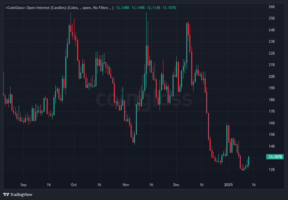
Task: Select the CoinGlass Open Interest legend title
Action: (x=31, y=7)
